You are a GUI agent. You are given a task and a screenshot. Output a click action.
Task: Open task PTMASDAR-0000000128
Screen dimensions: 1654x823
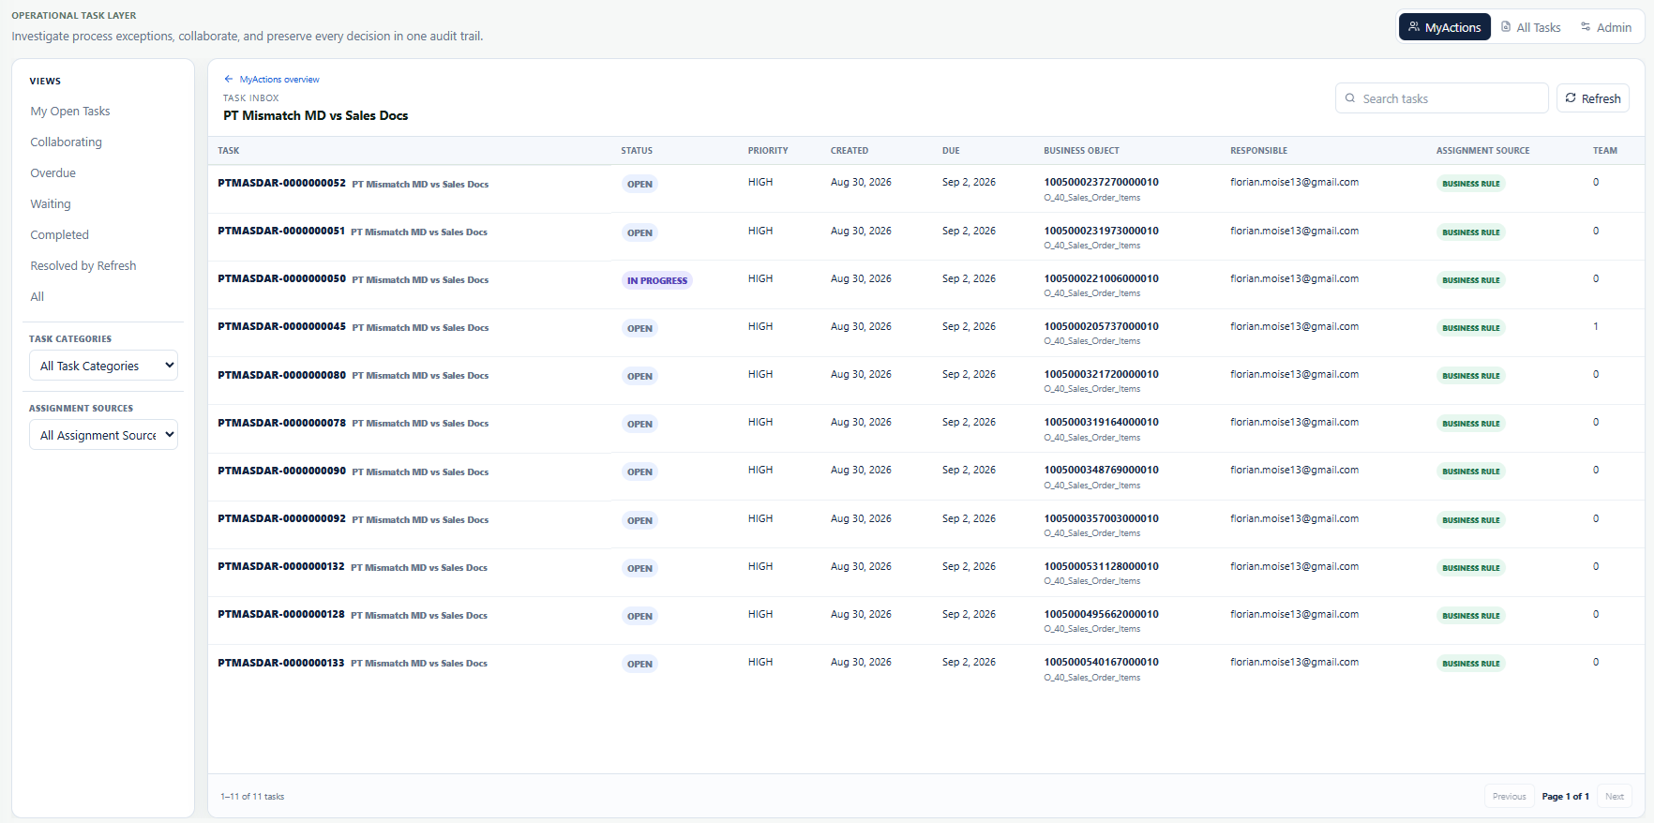click(x=281, y=615)
